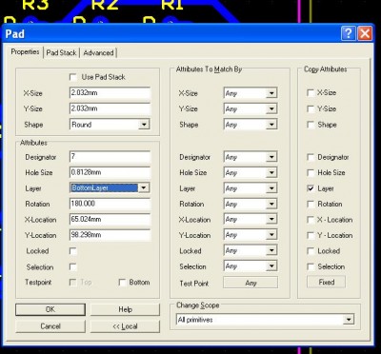Click the Hole Size input field
The image size is (381, 354).
(x=110, y=172)
